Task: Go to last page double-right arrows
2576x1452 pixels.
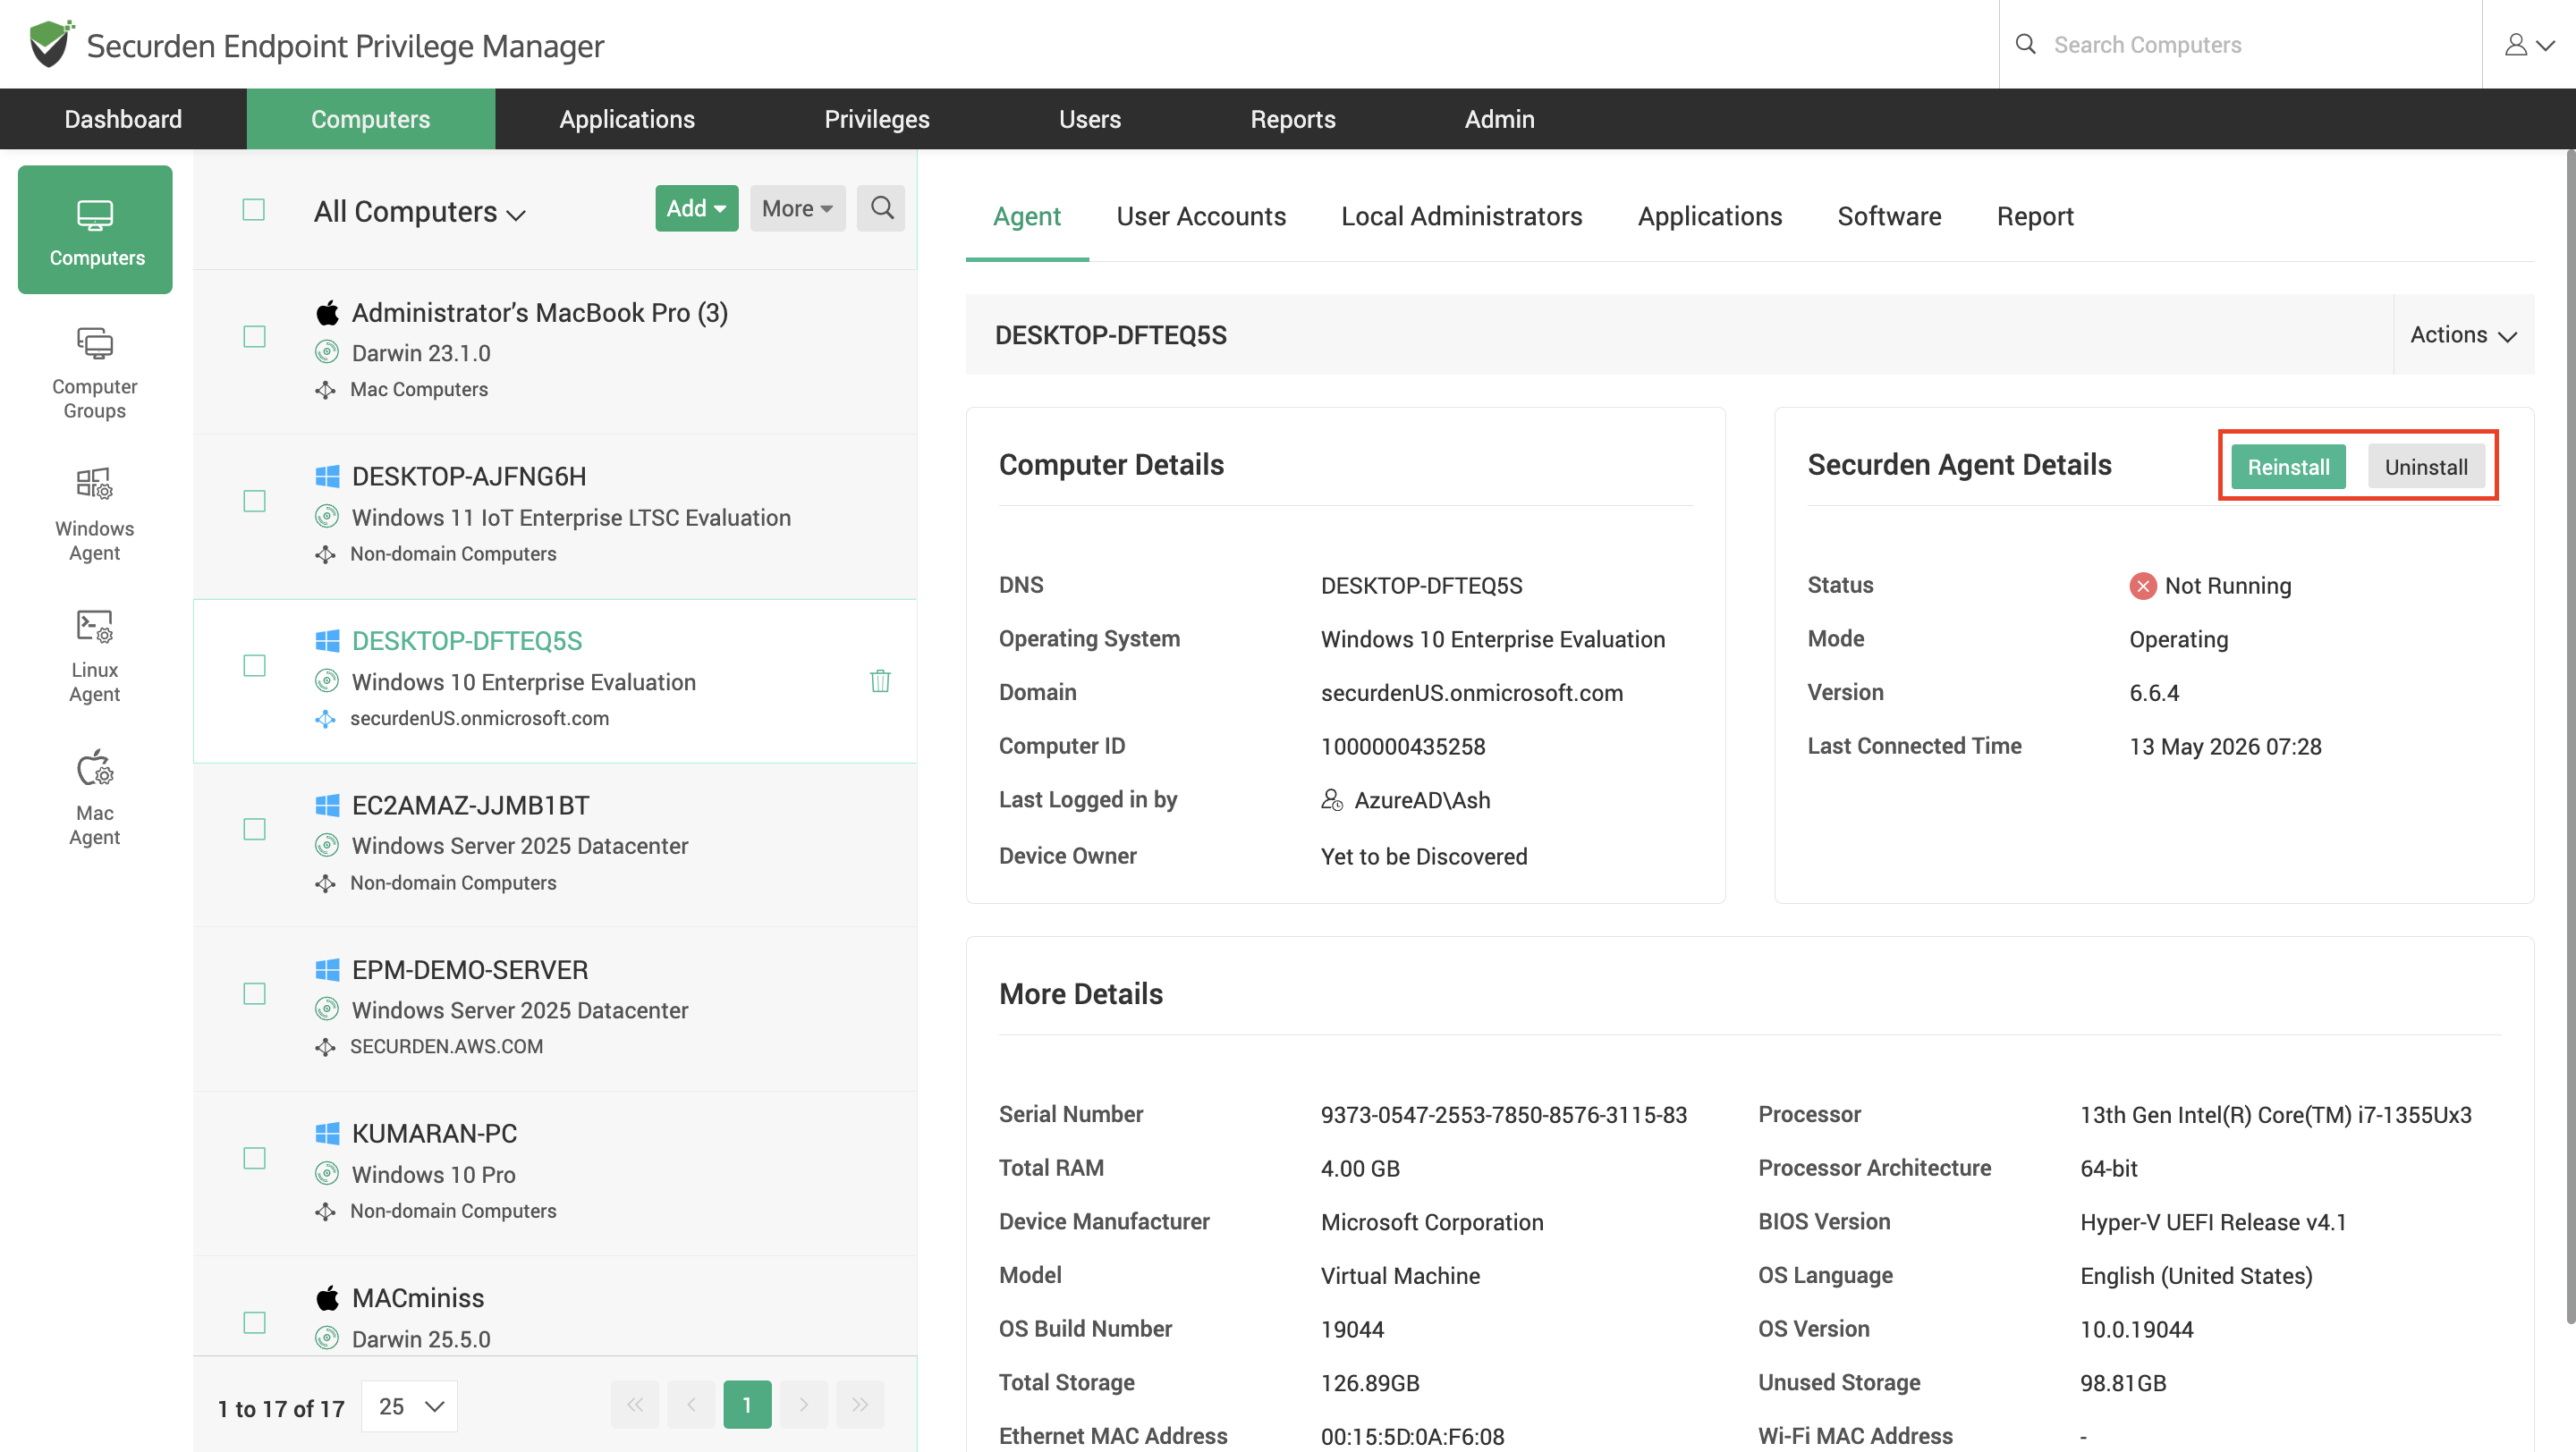Action: [x=860, y=1405]
